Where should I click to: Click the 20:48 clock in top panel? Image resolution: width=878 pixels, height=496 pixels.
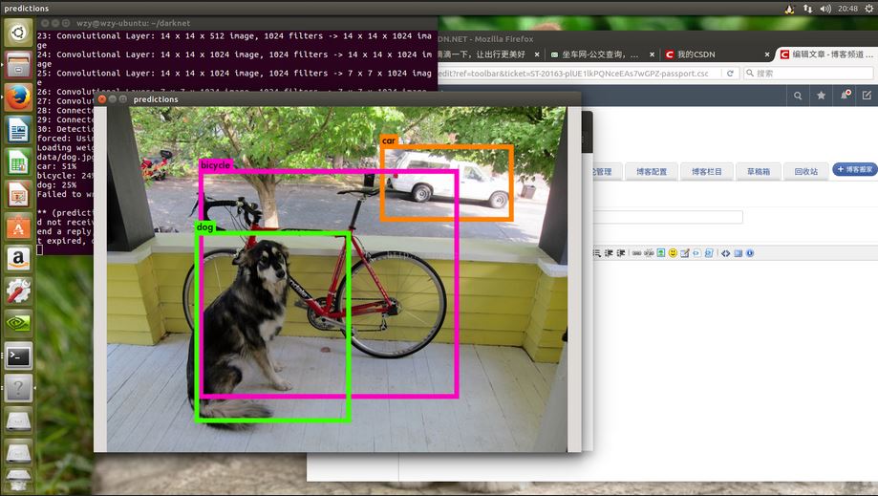click(x=847, y=9)
